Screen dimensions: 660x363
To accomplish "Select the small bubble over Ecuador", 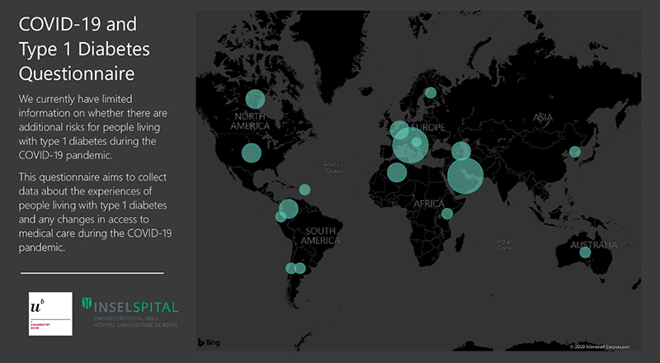I will point(280,216).
